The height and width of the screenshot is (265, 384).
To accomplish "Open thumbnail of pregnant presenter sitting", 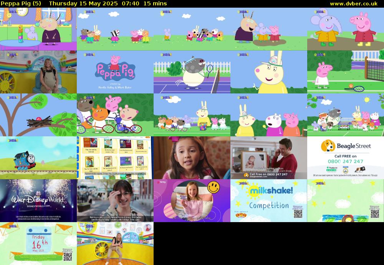I will pyautogui.click(x=38, y=72).
